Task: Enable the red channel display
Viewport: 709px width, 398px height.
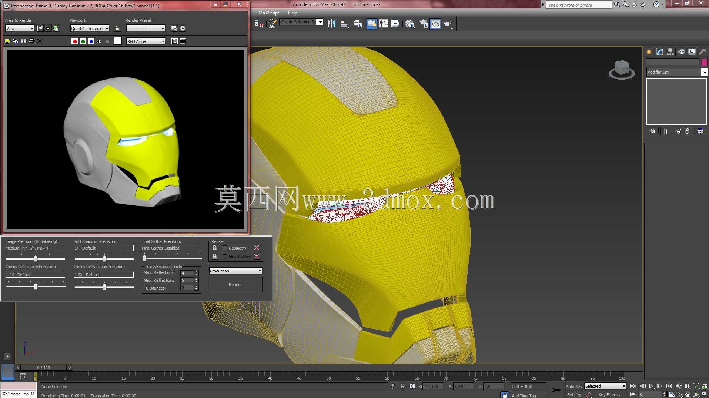Action: [x=75, y=41]
